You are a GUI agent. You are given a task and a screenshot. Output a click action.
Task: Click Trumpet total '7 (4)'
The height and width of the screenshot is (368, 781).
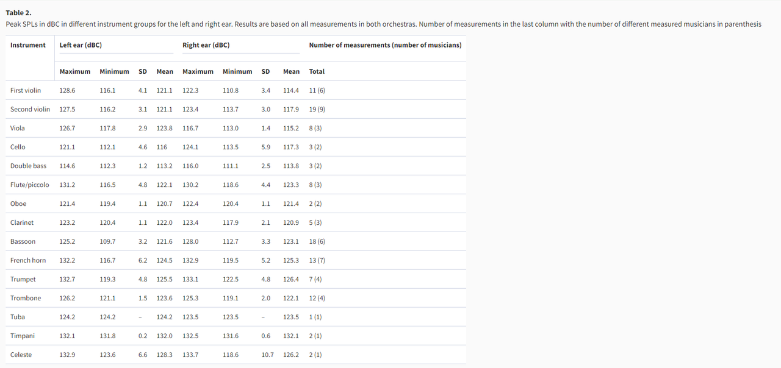coord(315,279)
